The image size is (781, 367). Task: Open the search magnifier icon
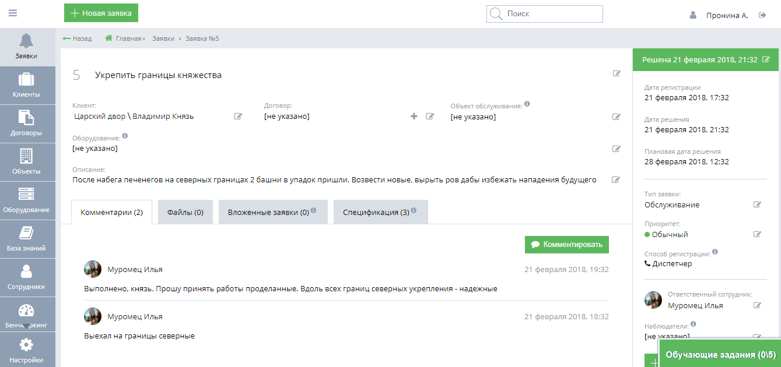point(495,14)
